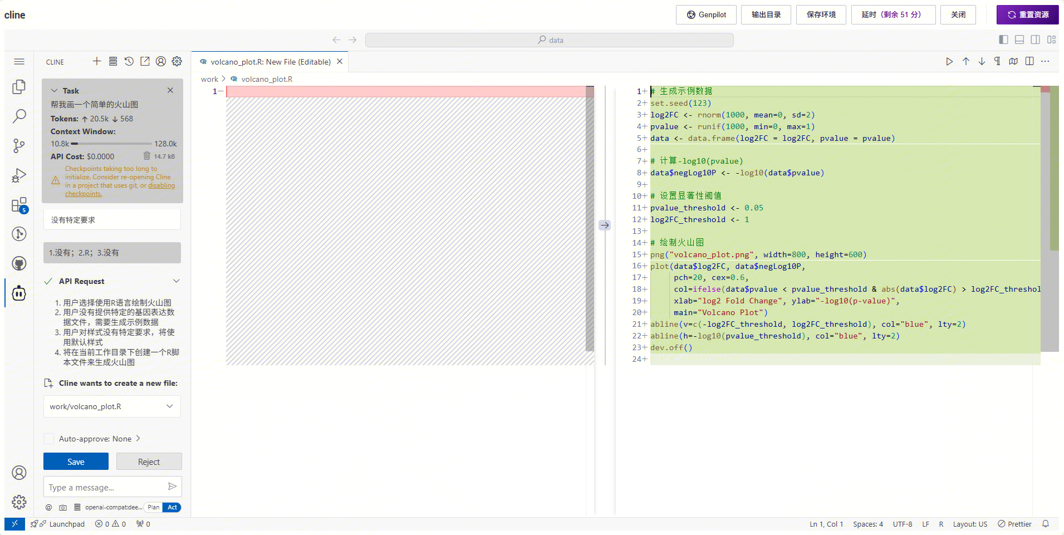Enable the Auto-approve checkbox
1064x535 pixels.
tap(49, 439)
